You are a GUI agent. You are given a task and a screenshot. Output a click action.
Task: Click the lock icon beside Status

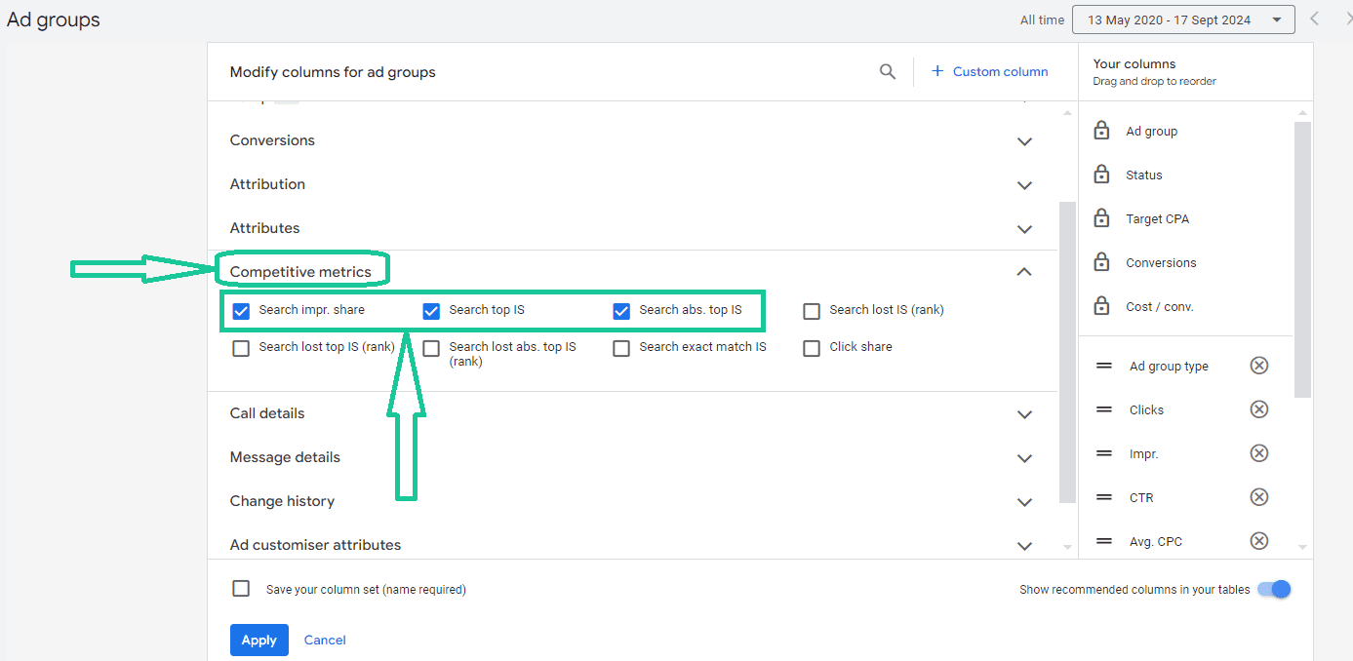click(x=1101, y=175)
